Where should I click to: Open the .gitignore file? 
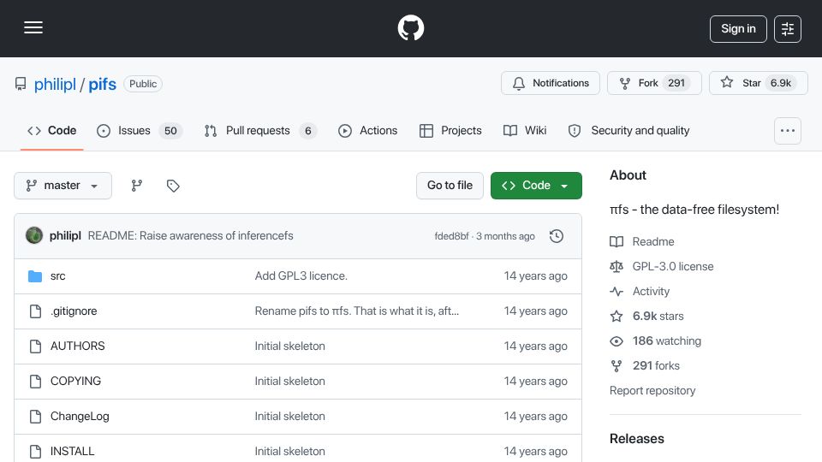pyautogui.click(x=74, y=311)
